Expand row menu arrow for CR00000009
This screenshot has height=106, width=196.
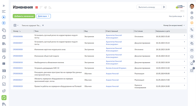coord(184,55)
